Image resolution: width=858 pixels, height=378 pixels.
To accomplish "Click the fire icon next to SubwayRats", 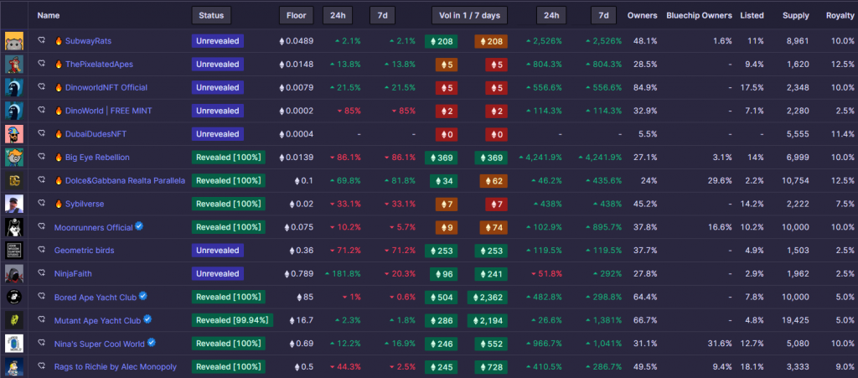I will (59, 40).
